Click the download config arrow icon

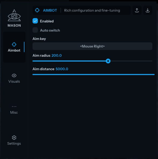(x=148, y=10)
